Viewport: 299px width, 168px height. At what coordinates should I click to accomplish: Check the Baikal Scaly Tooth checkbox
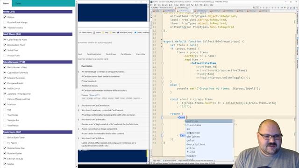click(x=5, y=138)
